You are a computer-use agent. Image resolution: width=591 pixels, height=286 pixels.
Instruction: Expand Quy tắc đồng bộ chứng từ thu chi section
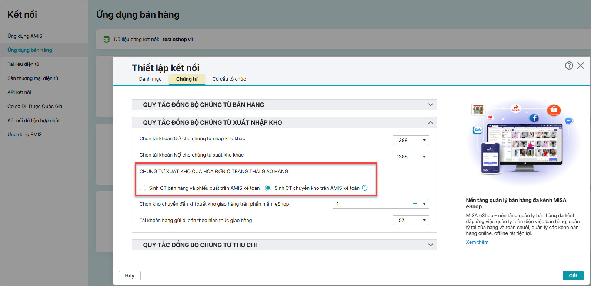(x=284, y=245)
